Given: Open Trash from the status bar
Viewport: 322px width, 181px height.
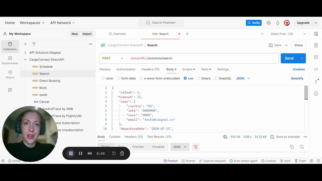Looking at the screenshot, I should pos(300,161).
